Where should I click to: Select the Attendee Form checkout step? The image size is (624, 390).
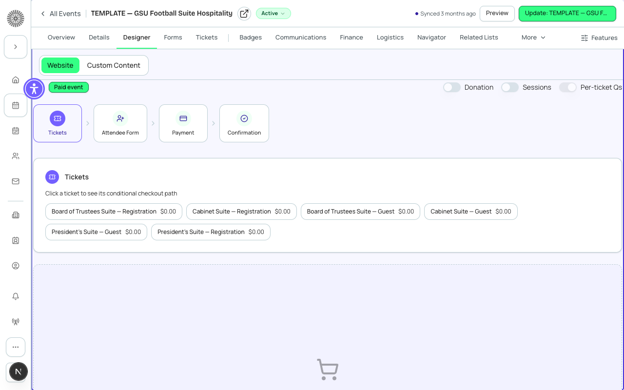point(120,123)
